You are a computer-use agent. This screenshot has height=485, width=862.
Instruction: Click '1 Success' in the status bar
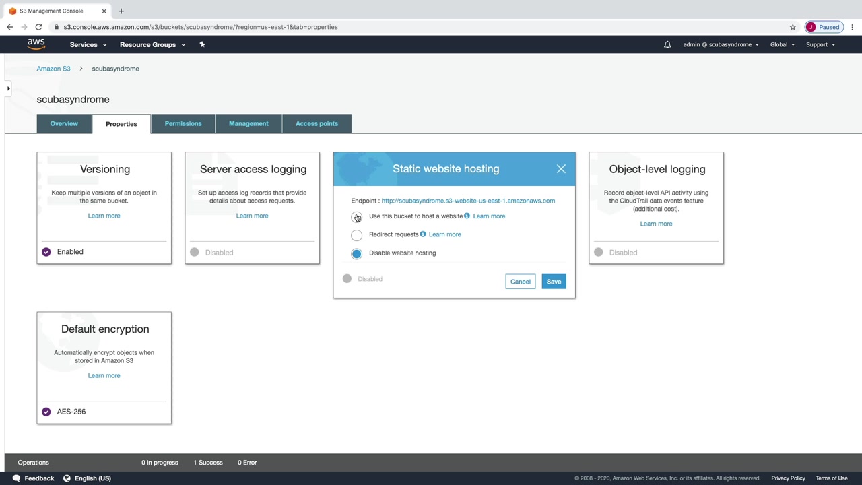[x=208, y=463]
